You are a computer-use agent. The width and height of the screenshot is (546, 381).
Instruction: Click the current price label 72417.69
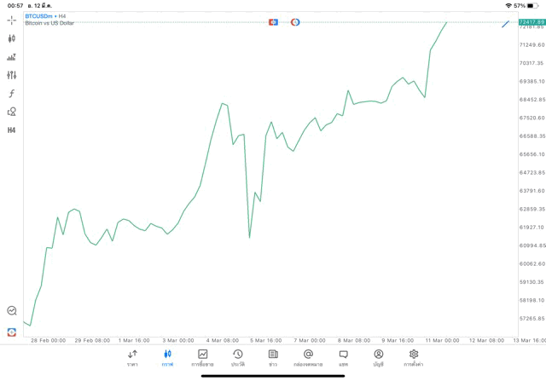click(x=531, y=22)
